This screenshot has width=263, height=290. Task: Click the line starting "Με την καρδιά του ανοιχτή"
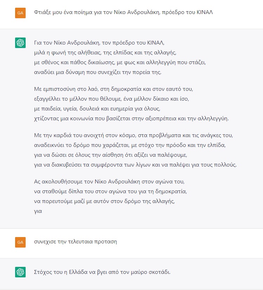point(132,135)
